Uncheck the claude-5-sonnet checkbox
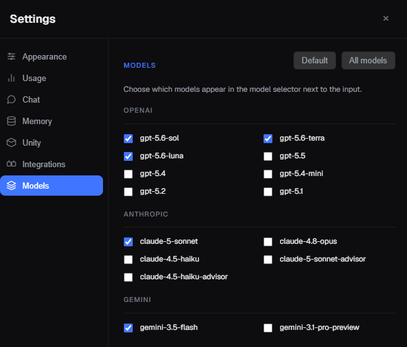Image resolution: width=407 pixels, height=347 pixels. [x=128, y=242]
